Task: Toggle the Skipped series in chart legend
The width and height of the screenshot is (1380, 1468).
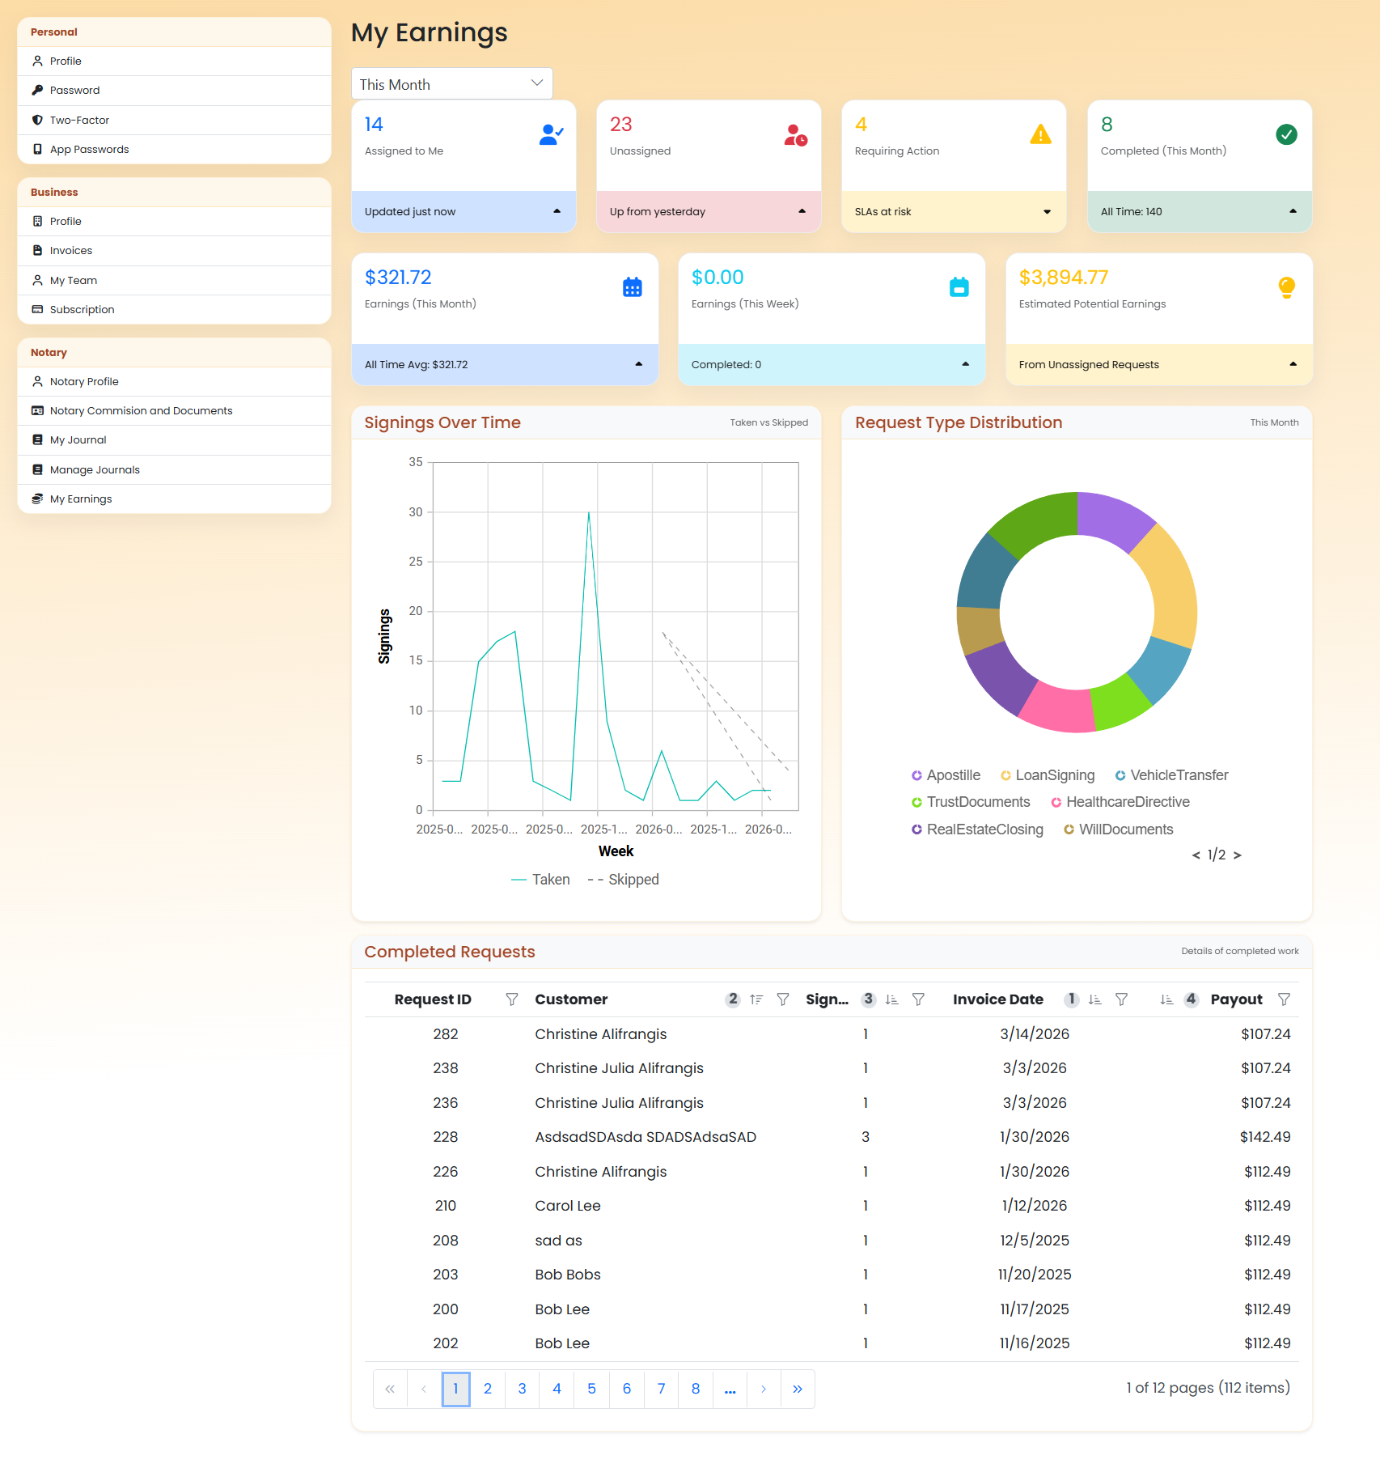Action: tap(623, 880)
